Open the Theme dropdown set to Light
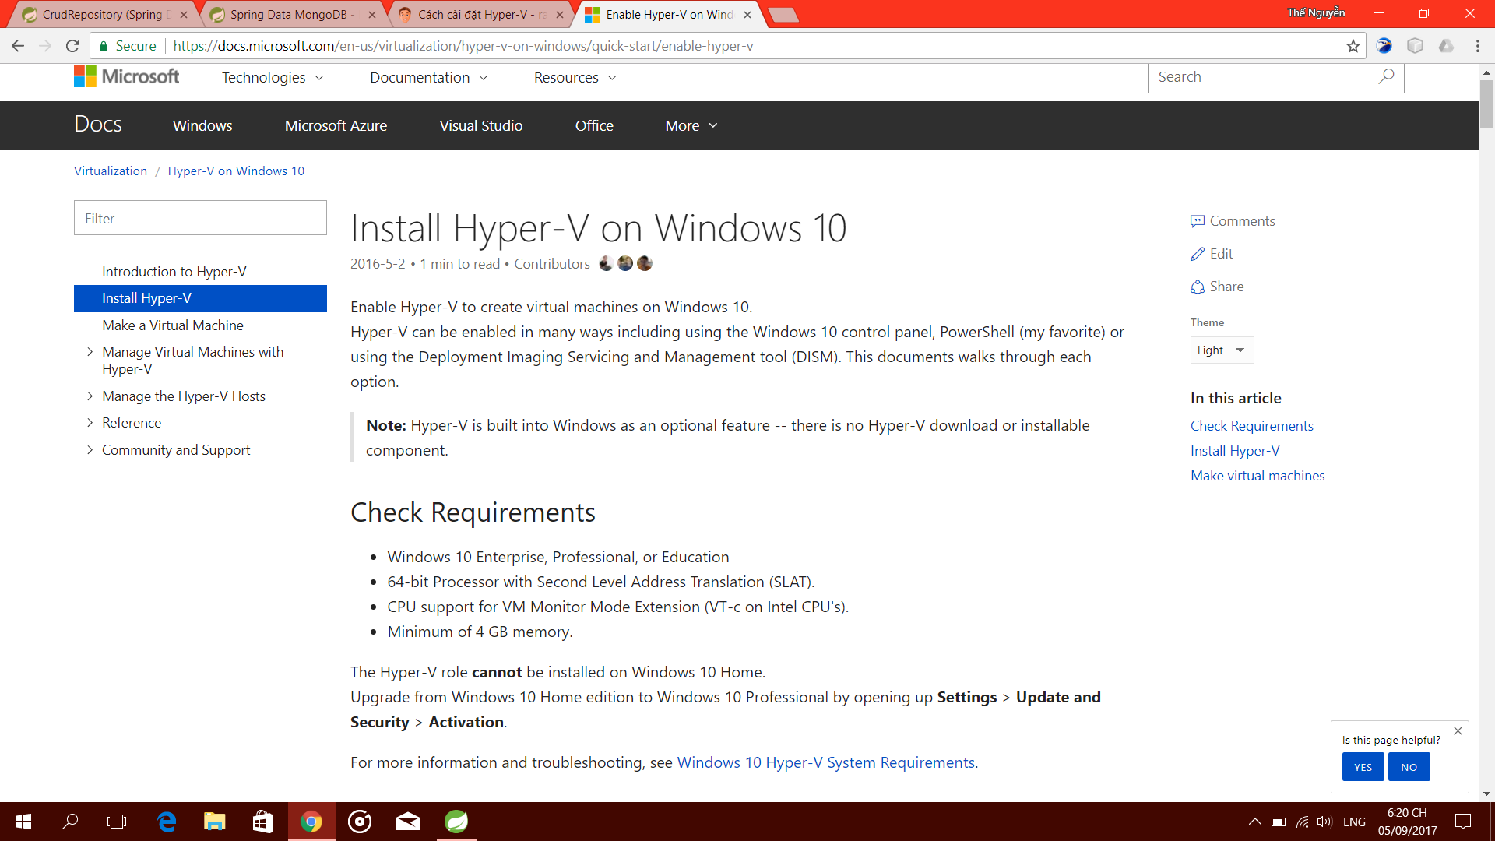 1222,350
